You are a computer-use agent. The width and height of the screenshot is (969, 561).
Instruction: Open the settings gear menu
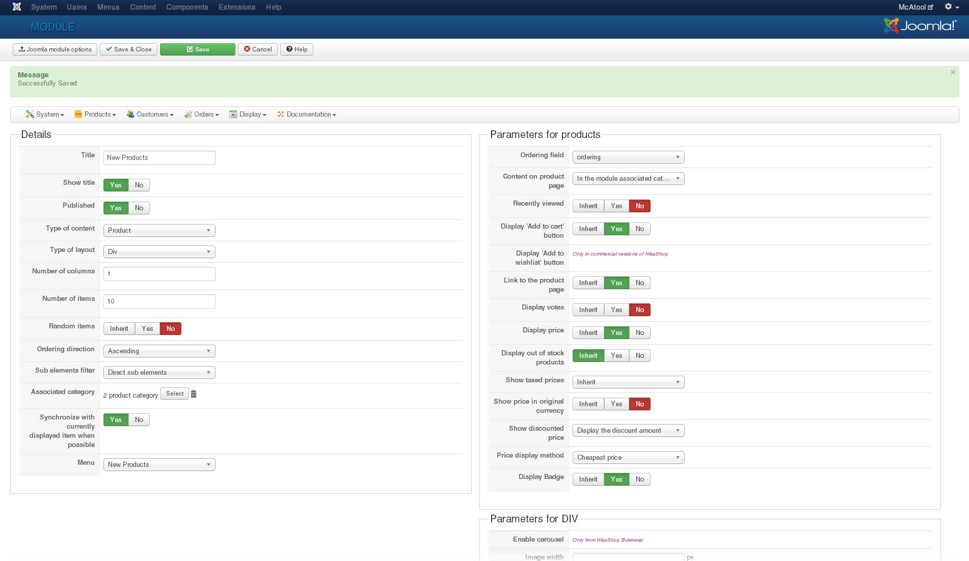pyautogui.click(x=952, y=7)
